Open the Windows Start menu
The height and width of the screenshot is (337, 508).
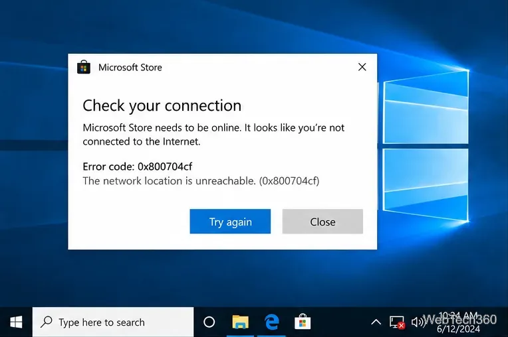click(16, 322)
